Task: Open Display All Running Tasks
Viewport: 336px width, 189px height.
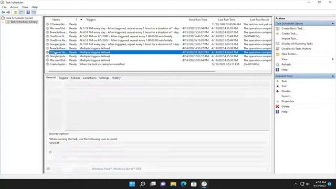Action: (297, 44)
